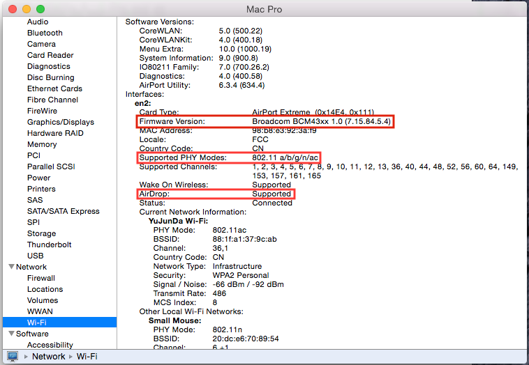Open Storage in the sidebar

(41, 233)
